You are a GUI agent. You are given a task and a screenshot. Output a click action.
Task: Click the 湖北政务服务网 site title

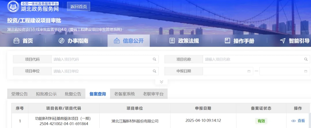point(40,9)
